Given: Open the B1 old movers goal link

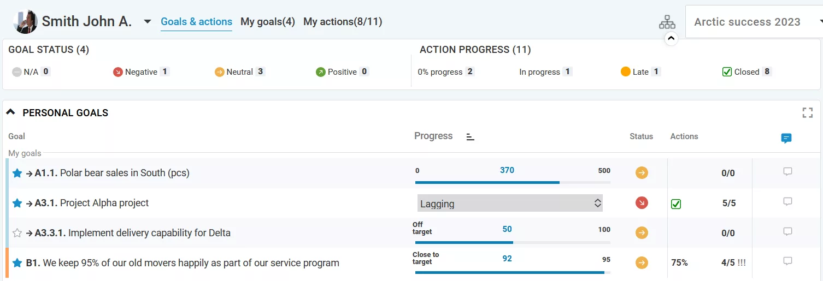Looking at the screenshot, I should [183, 263].
